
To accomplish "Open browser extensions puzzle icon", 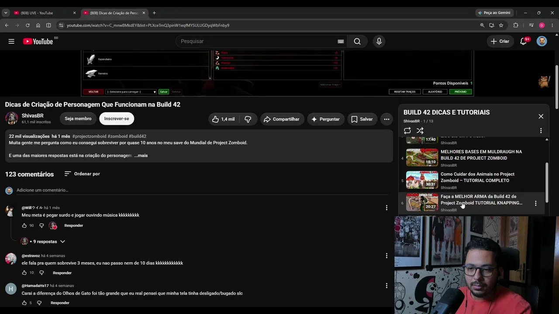I will (516, 25).
